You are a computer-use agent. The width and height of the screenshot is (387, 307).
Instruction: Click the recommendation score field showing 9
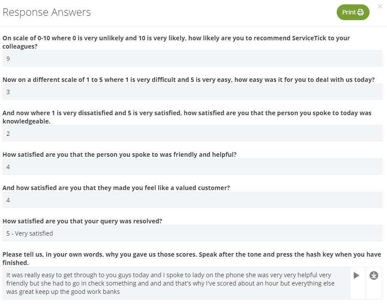point(192,59)
